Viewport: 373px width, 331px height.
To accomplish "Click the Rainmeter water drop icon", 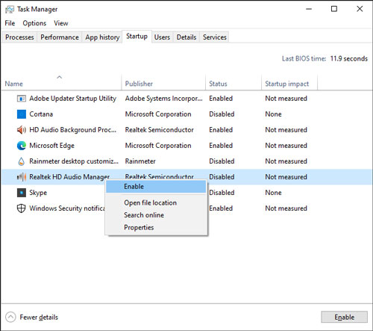I will click(22, 161).
